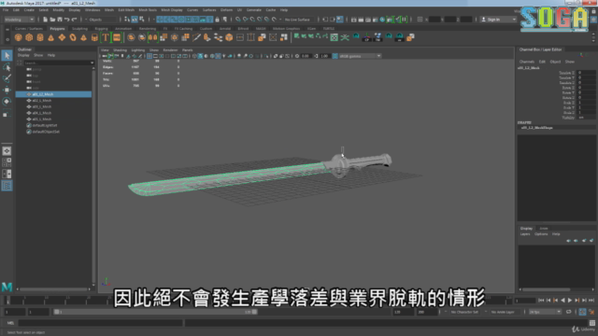Viewport: 598px width, 336px height.
Task: Click the Outliner search field
Action: (56, 63)
